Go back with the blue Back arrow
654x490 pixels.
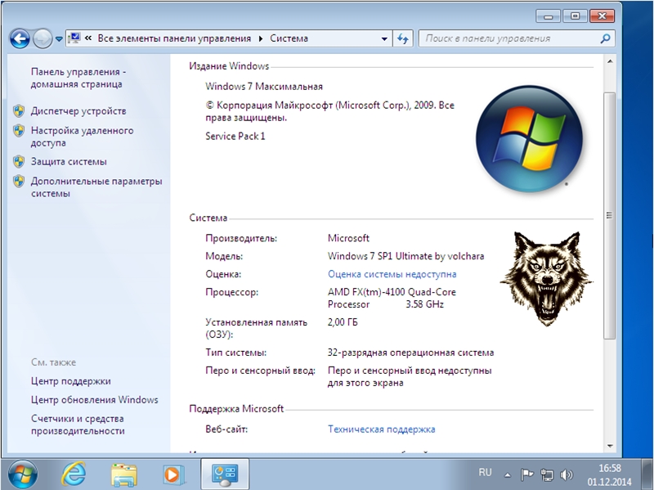20,38
